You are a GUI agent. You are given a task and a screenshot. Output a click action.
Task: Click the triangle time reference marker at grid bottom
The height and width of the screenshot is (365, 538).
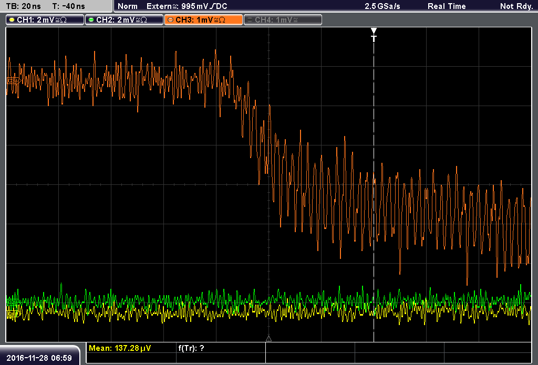[268, 338]
